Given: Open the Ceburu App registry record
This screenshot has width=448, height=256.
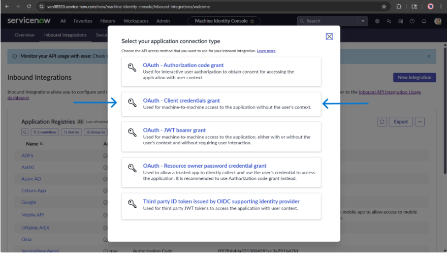Looking at the screenshot, I should (x=34, y=190).
